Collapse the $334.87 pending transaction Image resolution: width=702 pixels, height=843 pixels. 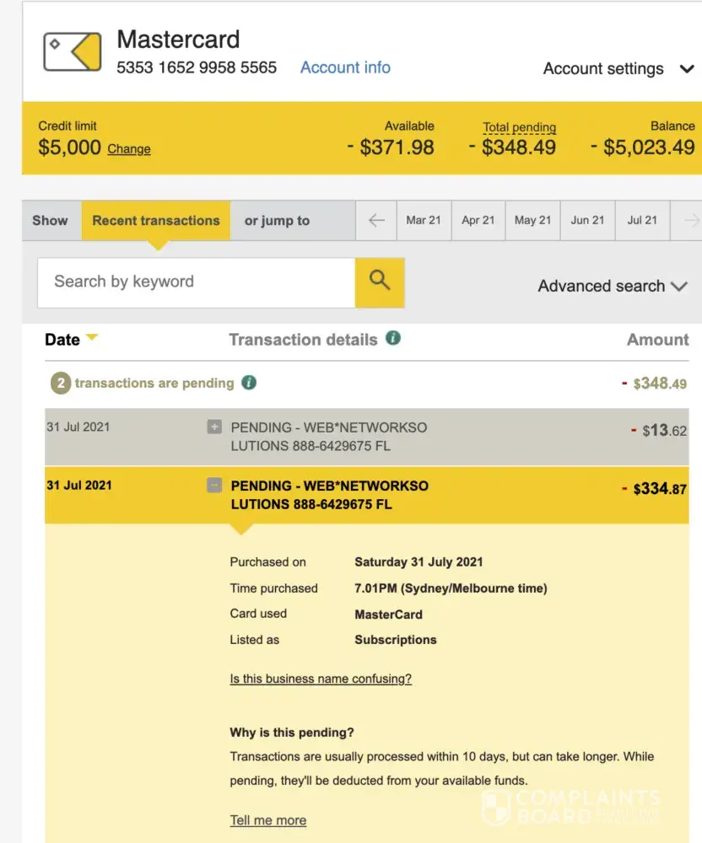click(x=214, y=486)
